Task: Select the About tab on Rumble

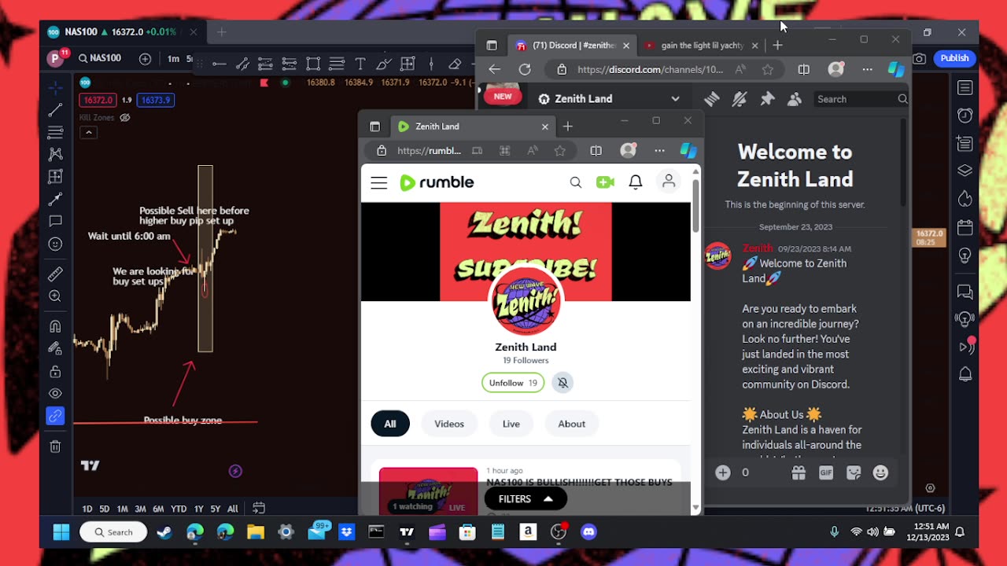Action: (572, 424)
